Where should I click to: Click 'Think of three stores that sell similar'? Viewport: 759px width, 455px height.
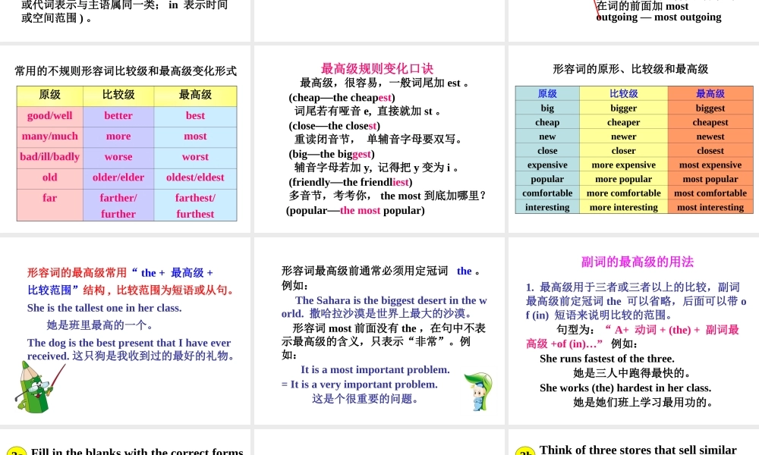638,450
